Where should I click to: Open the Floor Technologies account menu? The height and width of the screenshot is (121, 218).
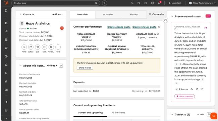202,3
